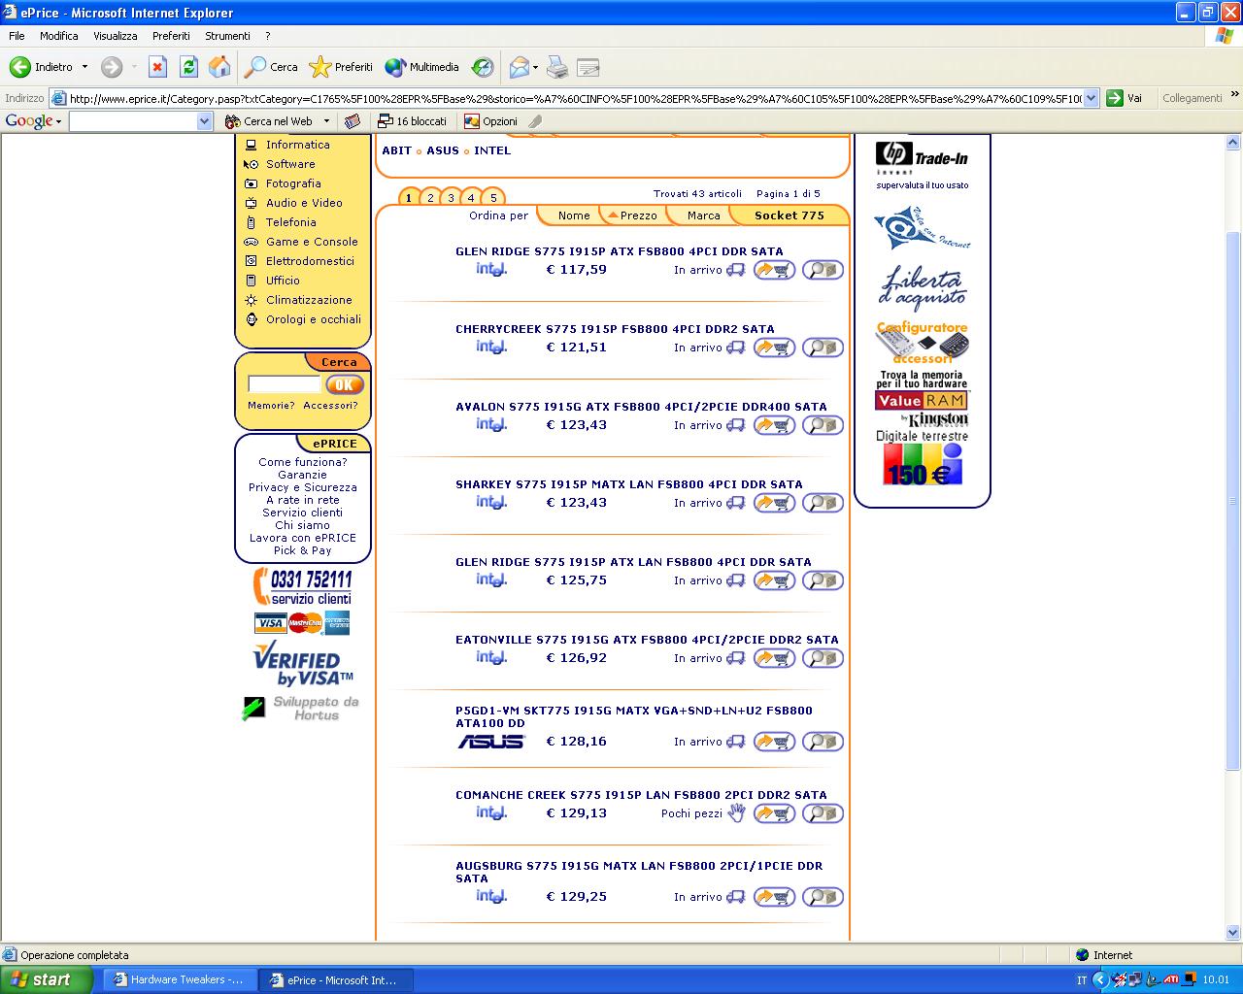This screenshot has width=1243, height=994.
Task: Open the Strumenti menu
Action: (227, 36)
